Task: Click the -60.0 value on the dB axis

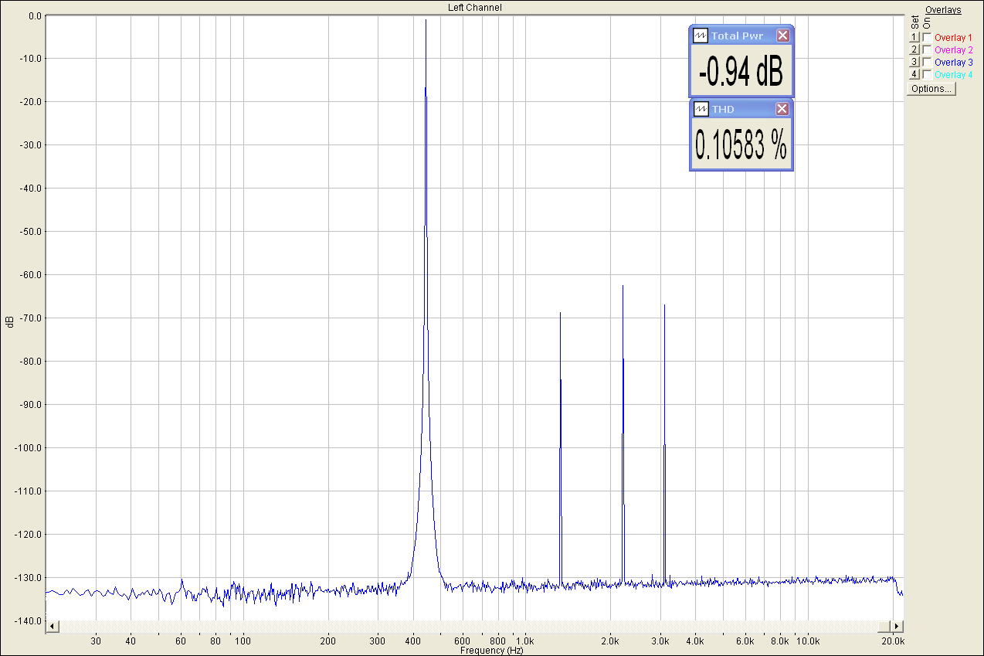Action: tap(32, 274)
